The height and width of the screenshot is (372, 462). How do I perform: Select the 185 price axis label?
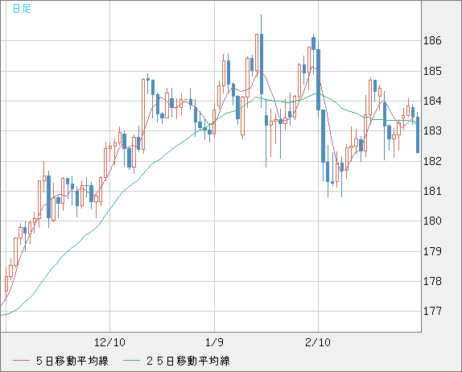click(432, 71)
